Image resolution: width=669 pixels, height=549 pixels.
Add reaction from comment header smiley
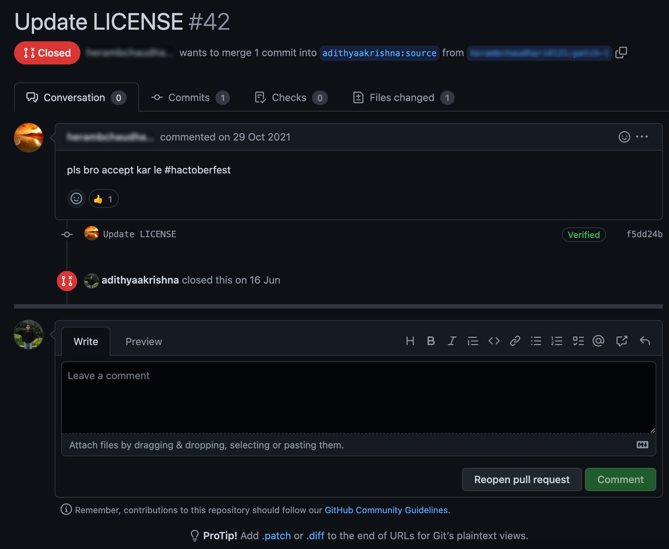(x=624, y=137)
